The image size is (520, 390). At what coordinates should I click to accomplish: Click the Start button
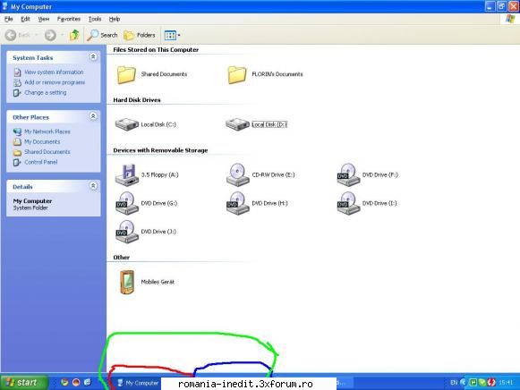pos(24,382)
